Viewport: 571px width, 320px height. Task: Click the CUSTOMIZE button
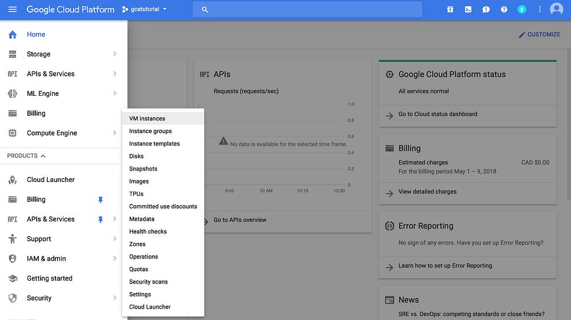click(x=540, y=35)
